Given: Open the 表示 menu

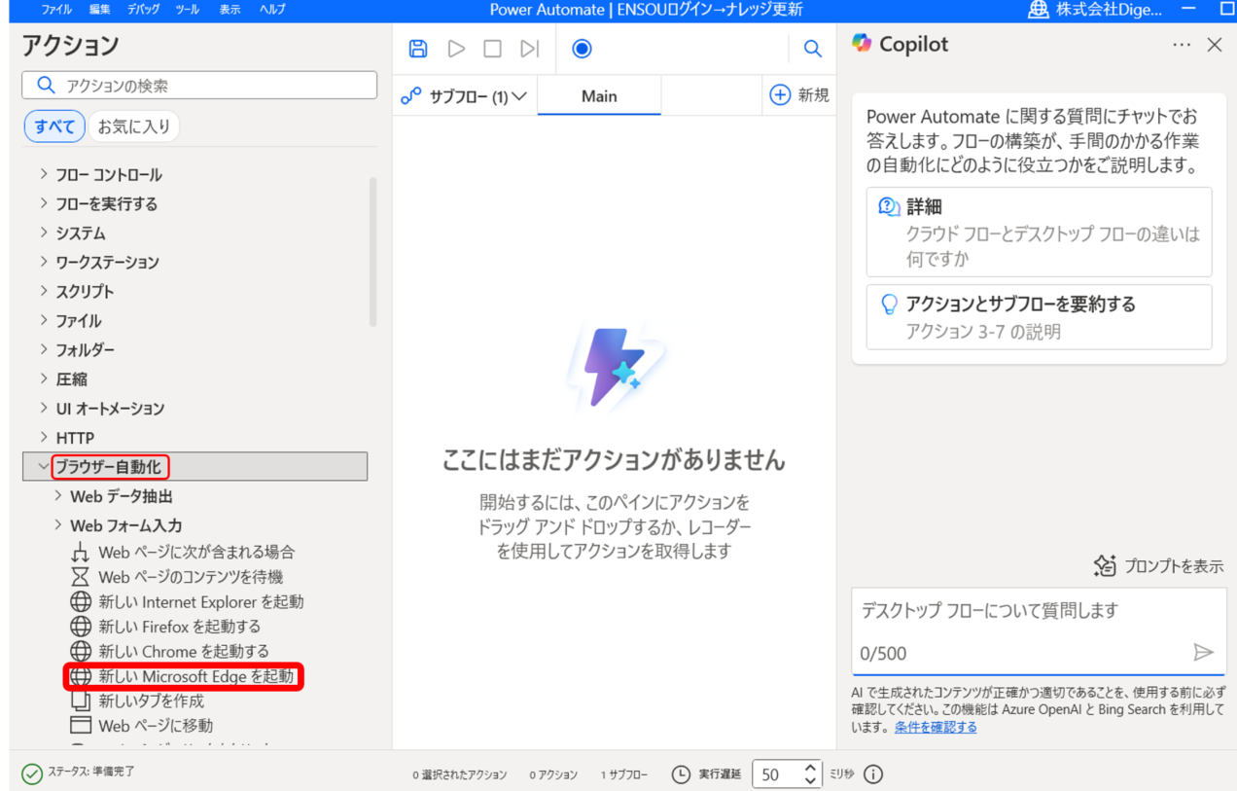Looking at the screenshot, I should [x=230, y=9].
